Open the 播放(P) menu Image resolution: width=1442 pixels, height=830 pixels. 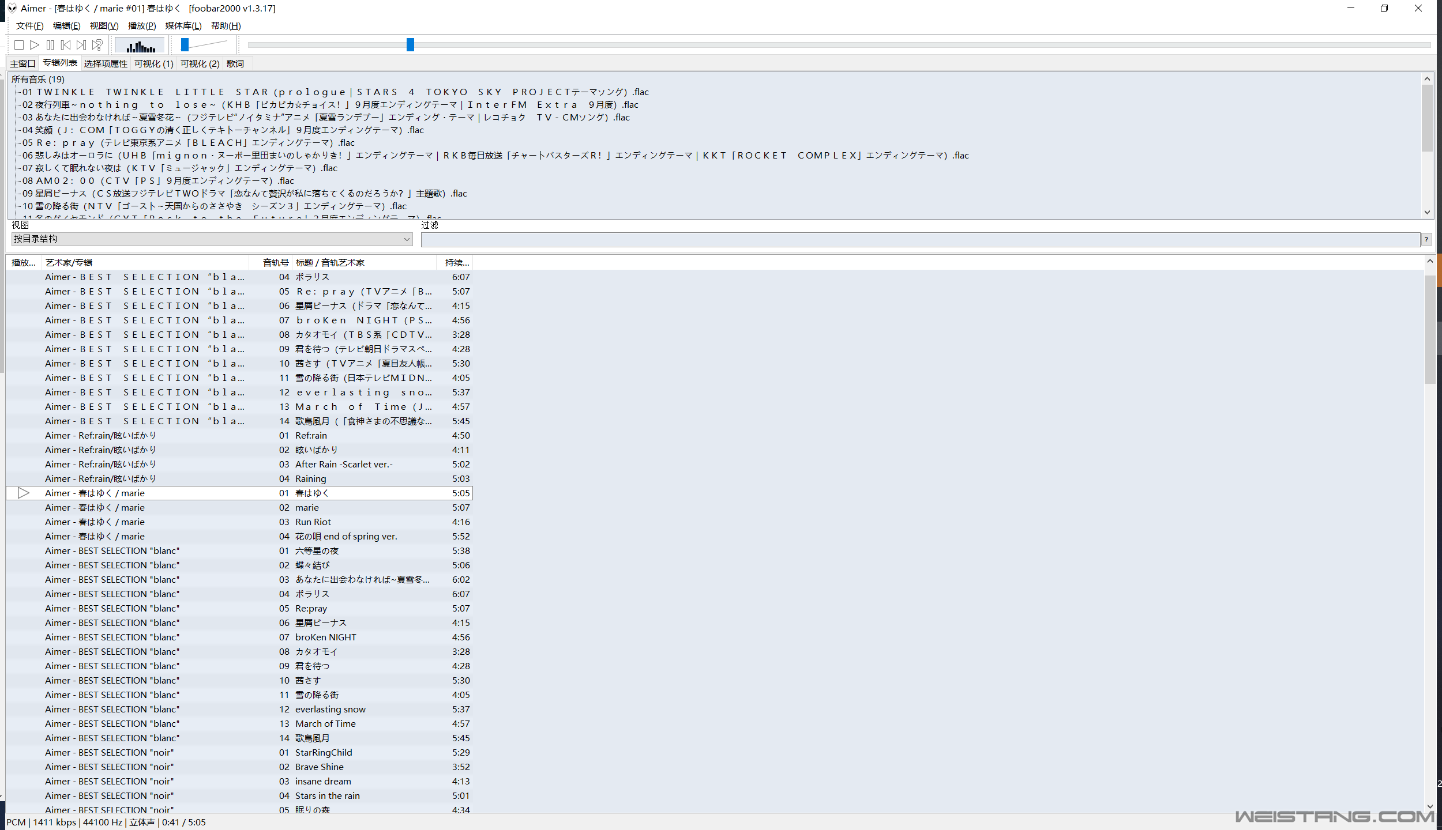(141, 26)
